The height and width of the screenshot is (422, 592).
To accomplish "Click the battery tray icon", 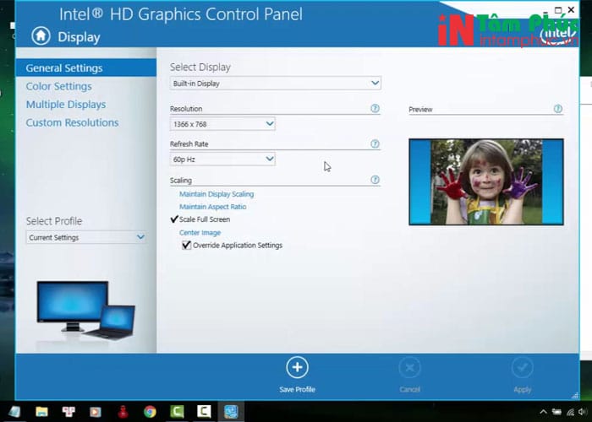I will [x=556, y=412].
